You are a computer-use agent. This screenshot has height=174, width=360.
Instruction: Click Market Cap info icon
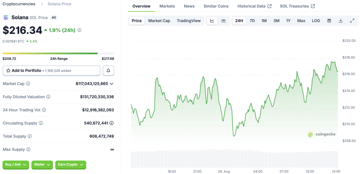(x=28, y=84)
